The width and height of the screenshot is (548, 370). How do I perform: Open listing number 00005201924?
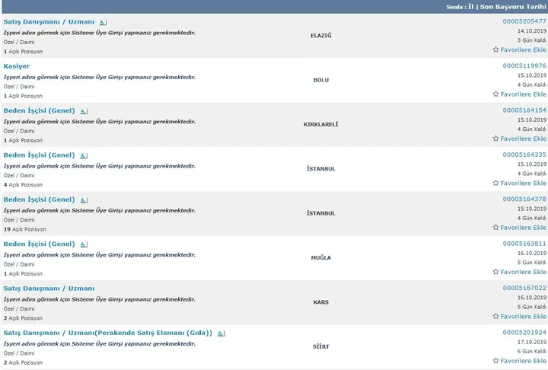tap(524, 332)
